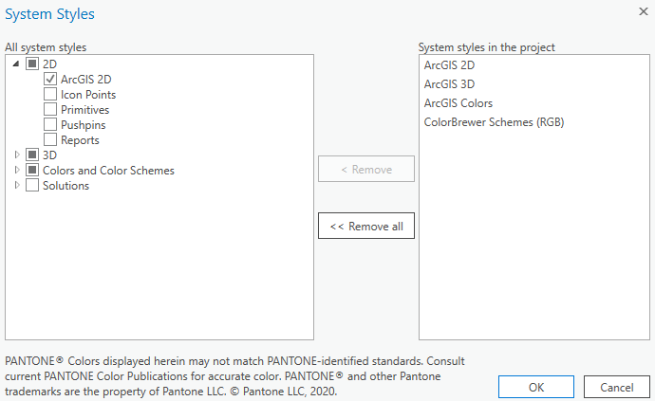Screen dimensions: 655x401
Task: Tick the Pushpins checkbox
Action: (x=51, y=125)
